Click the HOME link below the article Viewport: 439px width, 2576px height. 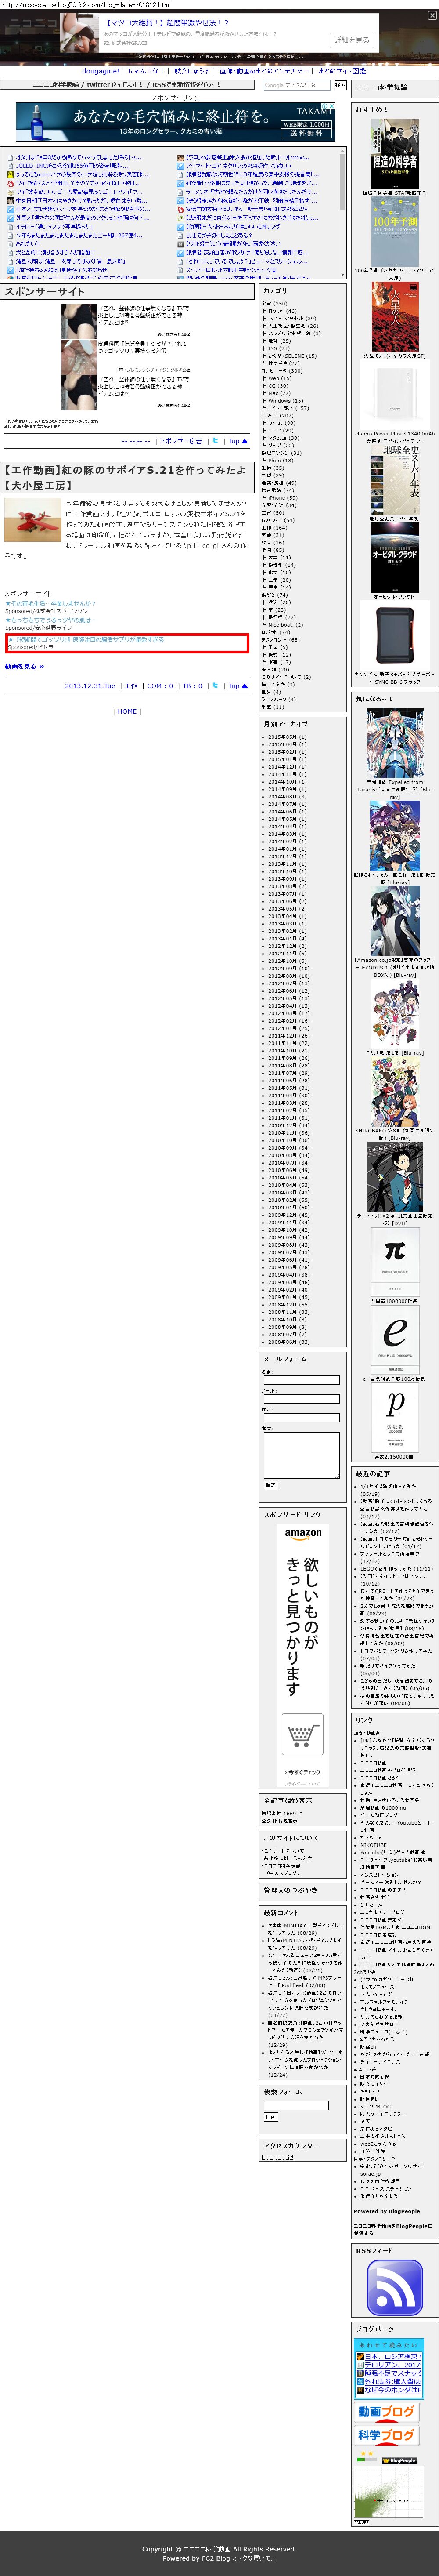(x=127, y=711)
